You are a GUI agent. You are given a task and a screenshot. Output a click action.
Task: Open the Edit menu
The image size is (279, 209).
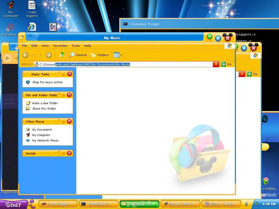pyautogui.click(x=34, y=46)
